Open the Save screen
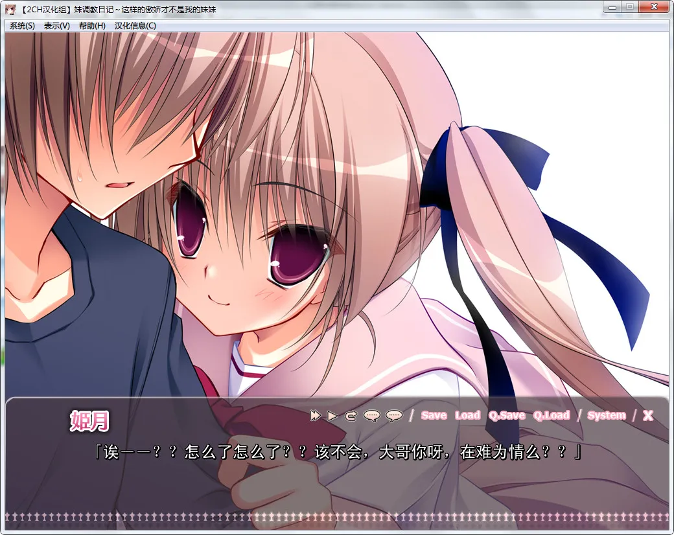 pyautogui.click(x=434, y=416)
